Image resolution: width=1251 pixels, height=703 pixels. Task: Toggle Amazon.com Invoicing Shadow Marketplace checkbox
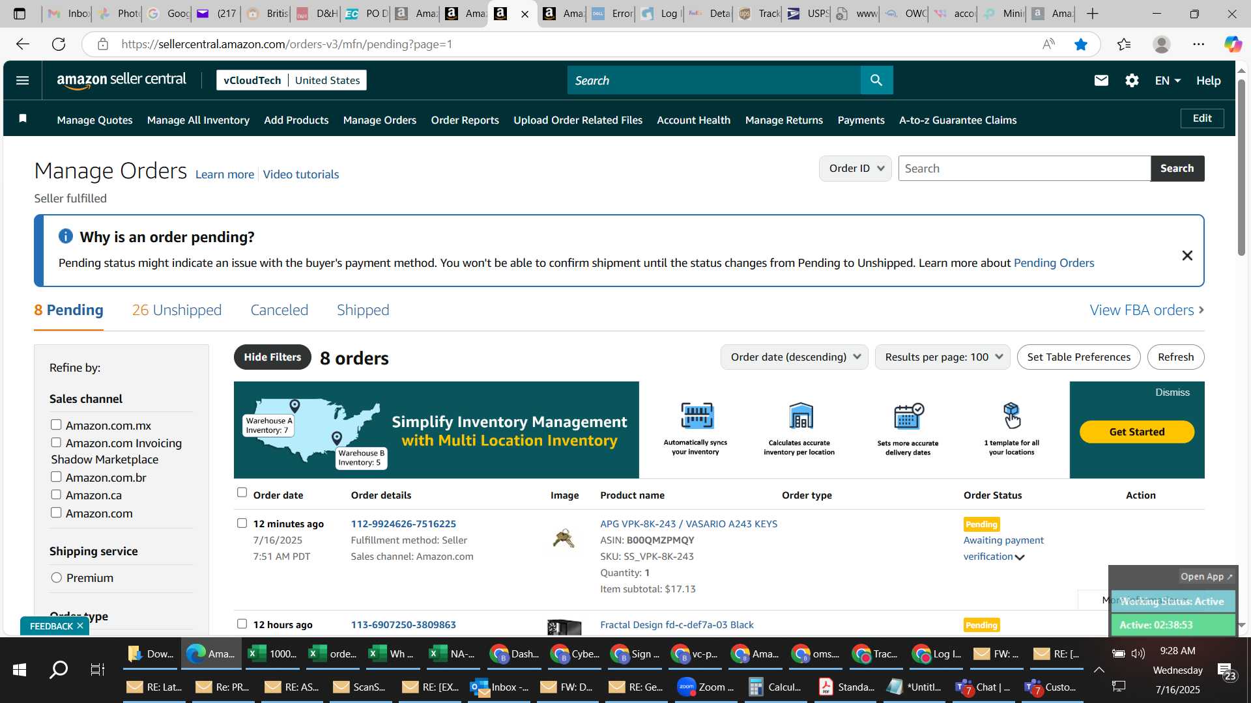point(56,442)
